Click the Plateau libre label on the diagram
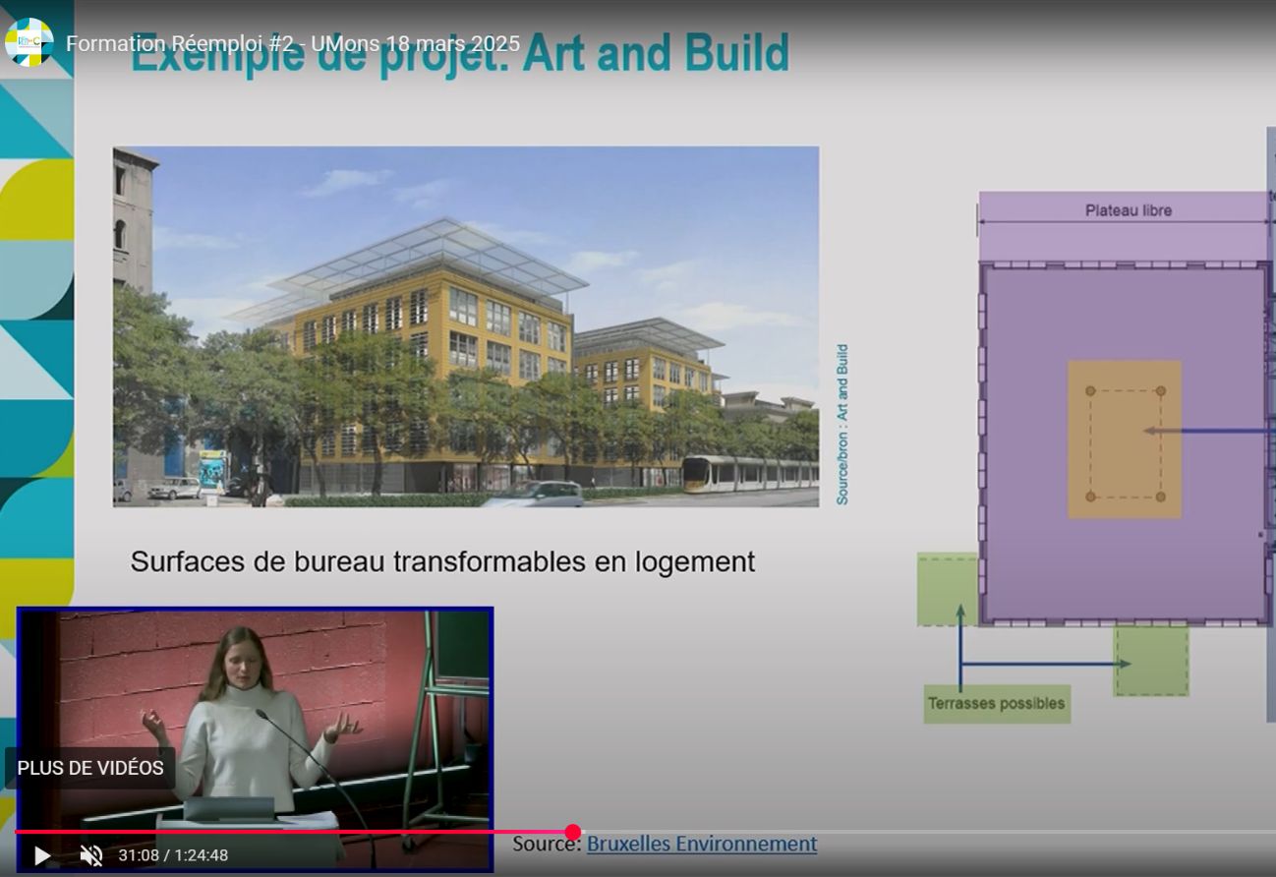This screenshot has width=1276, height=877. click(1128, 210)
